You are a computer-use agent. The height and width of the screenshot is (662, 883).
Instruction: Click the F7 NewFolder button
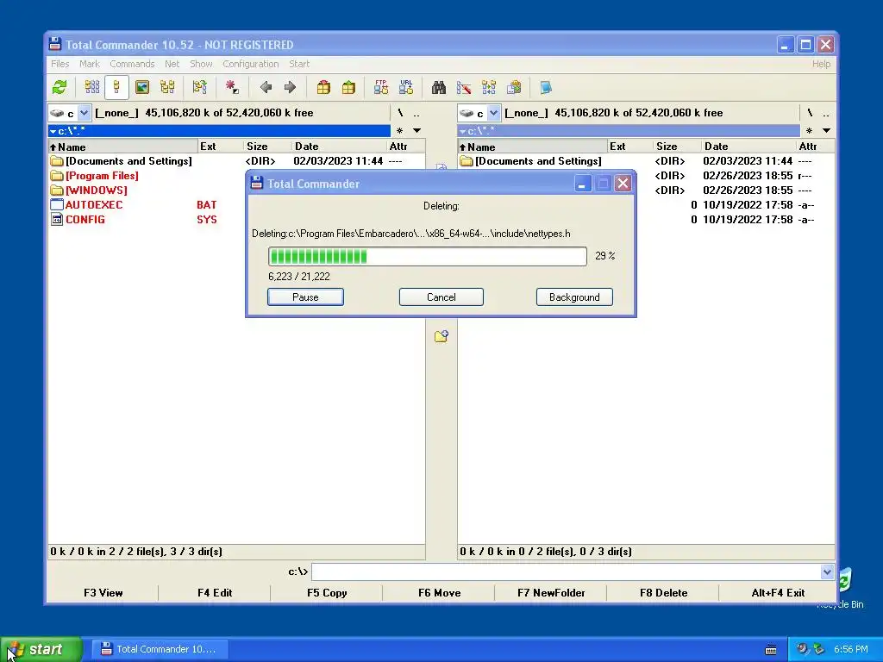tap(551, 593)
